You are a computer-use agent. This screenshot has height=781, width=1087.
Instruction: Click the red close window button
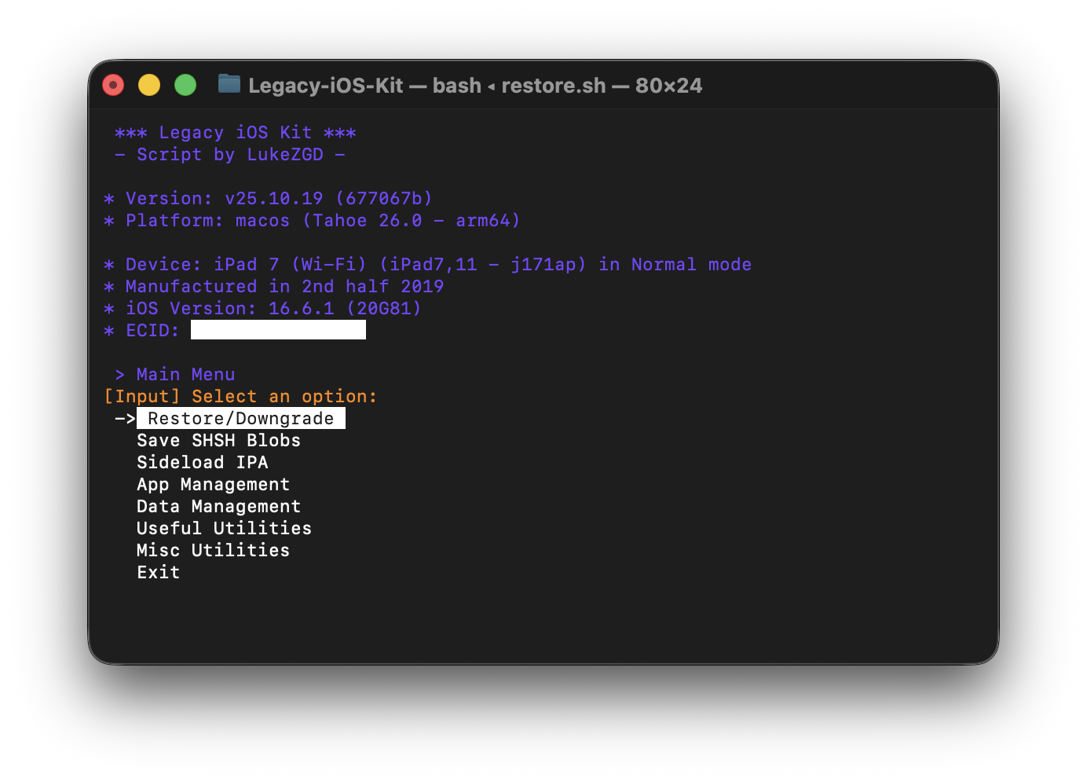point(113,85)
